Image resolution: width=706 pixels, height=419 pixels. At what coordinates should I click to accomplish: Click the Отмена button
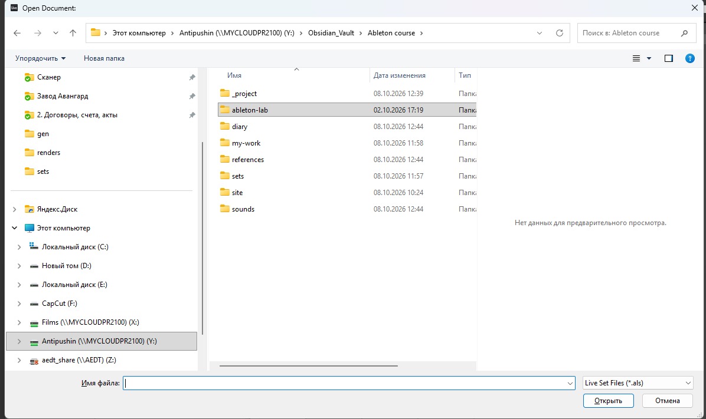click(667, 401)
